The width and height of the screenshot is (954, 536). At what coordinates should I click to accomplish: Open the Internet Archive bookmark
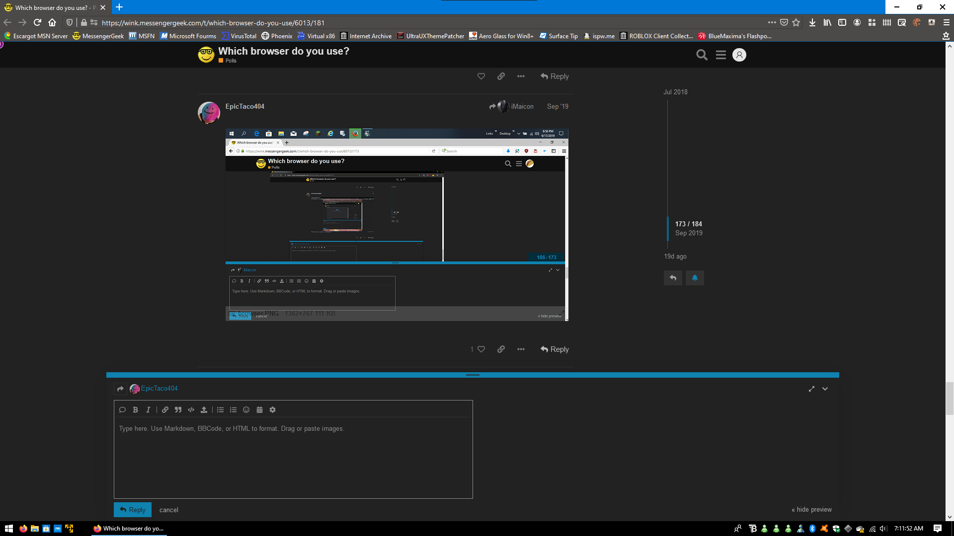pyautogui.click(x=366, y=36)
